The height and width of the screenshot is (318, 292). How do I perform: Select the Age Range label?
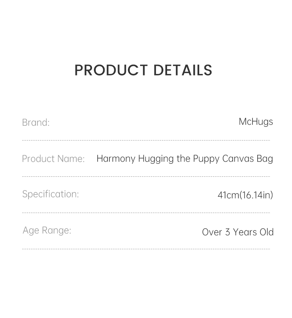47,230
